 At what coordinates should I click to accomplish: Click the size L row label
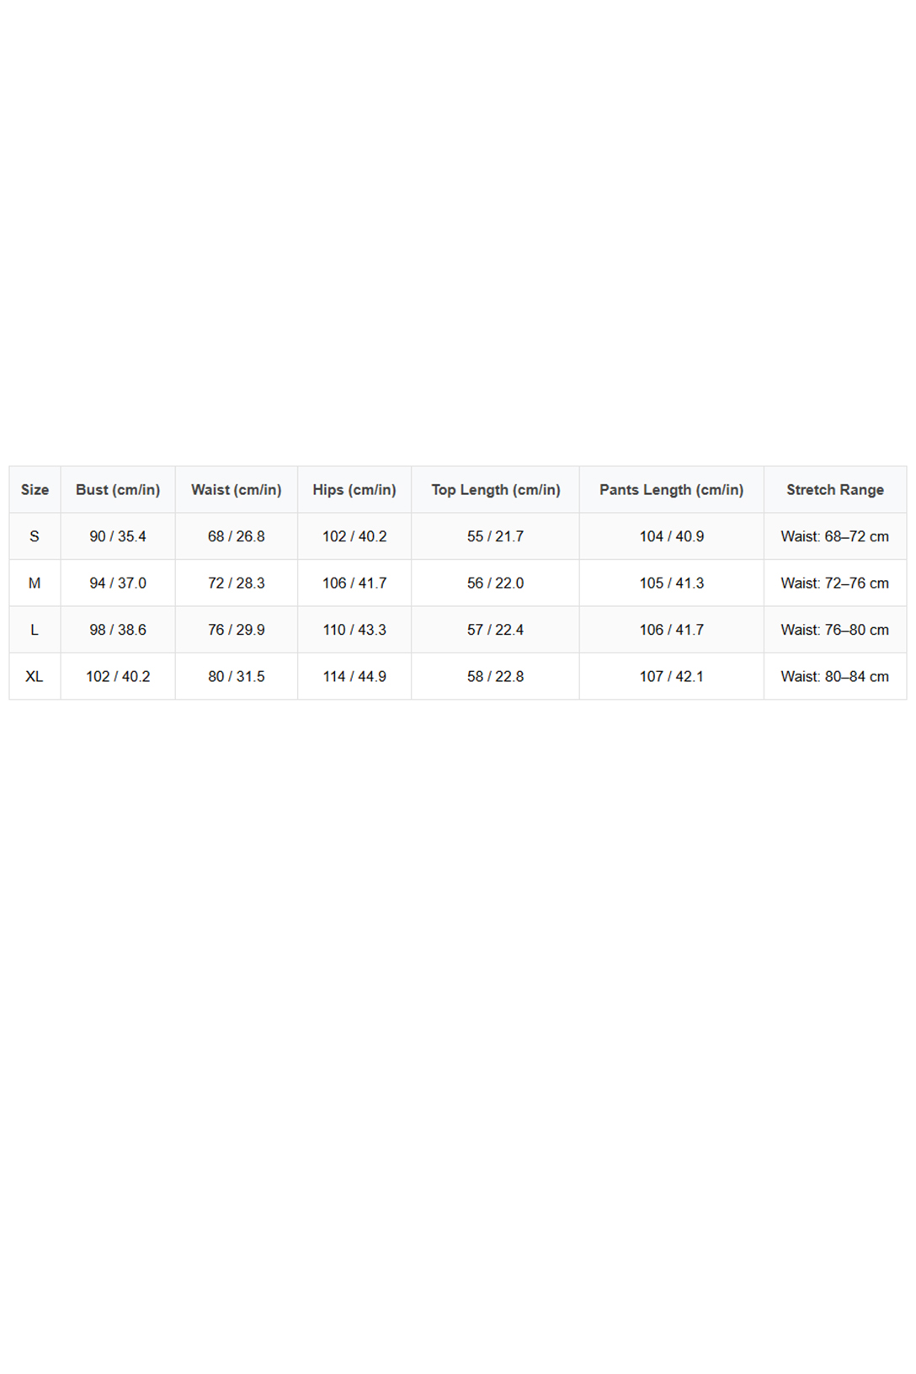pyautogui.click(x=35, y=630)
